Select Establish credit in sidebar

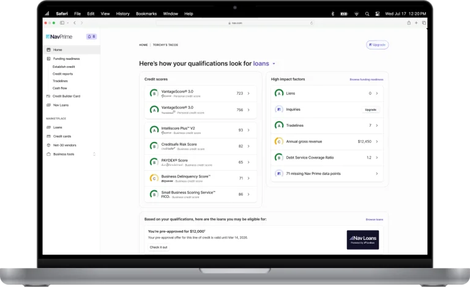(x=64, y=67)
